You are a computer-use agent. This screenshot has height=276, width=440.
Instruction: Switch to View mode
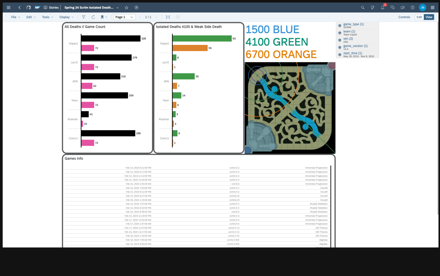tap(429, 17)
